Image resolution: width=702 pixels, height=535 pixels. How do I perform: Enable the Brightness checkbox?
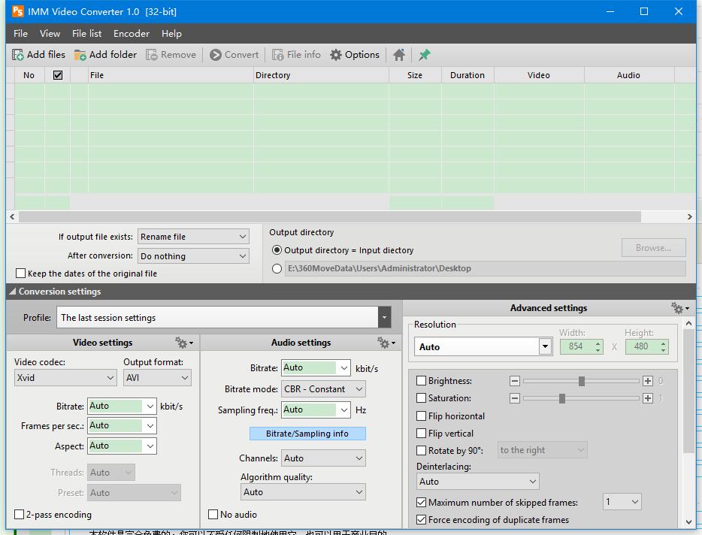(421, 381)
